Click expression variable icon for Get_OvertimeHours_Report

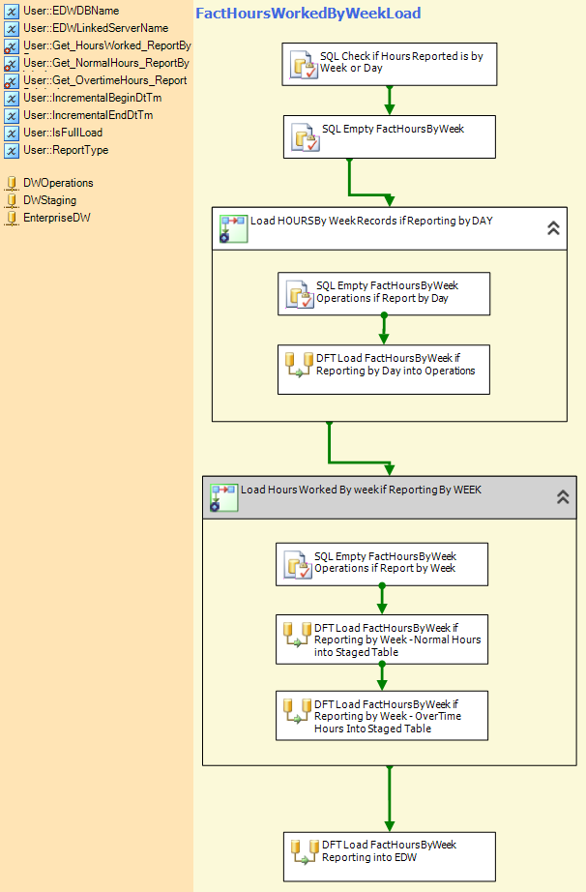pyautogui.click(x=12, y=80)
